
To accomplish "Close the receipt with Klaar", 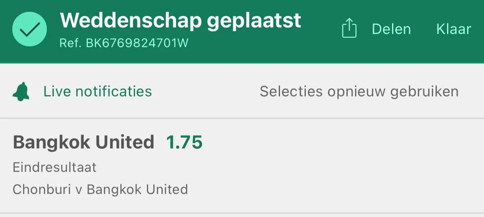I will pyautogui.click(x=454, y=29).
